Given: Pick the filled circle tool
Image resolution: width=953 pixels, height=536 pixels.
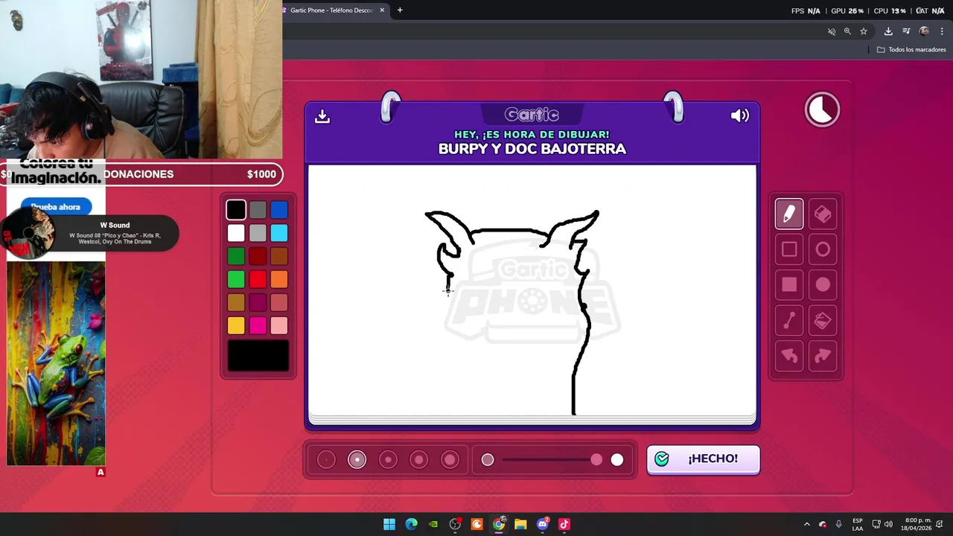Looking at the screenshot, I should [x=823, y=284].
